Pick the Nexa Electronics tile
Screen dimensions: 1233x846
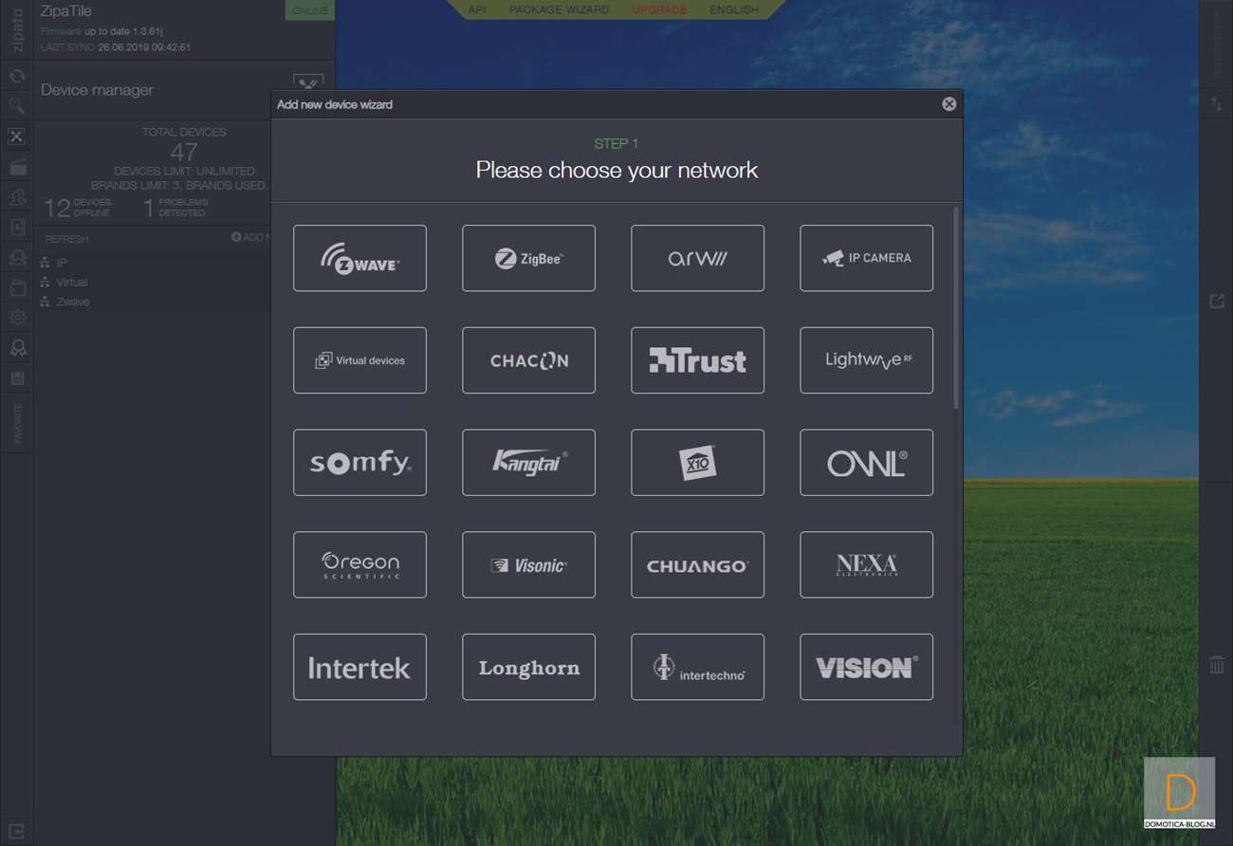pos(866,565)
